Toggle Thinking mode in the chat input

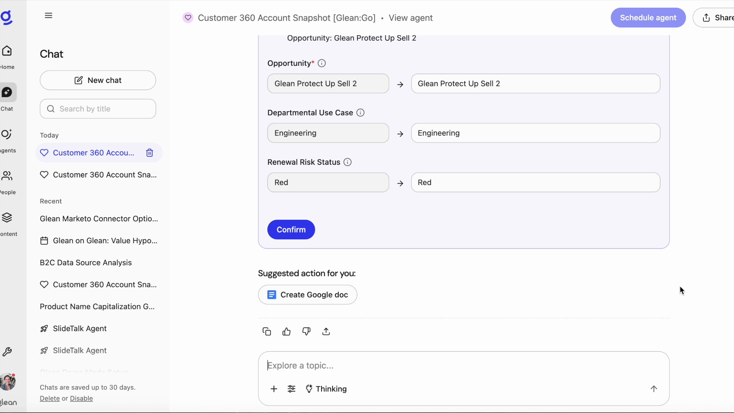point(326,389)
